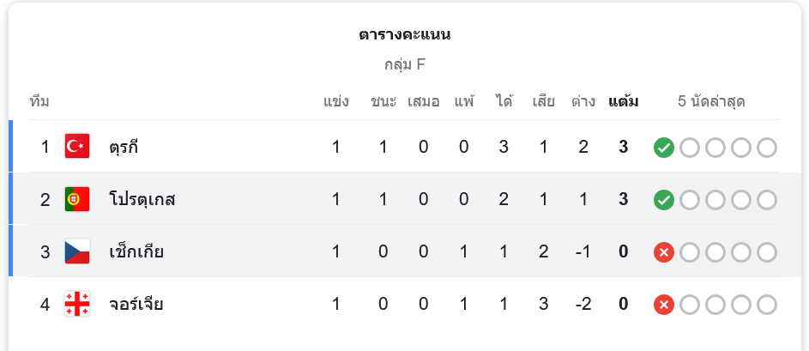Open the เช็กเกีย team link
This screenshot has width=809, height=351.
tap(136, 252)
